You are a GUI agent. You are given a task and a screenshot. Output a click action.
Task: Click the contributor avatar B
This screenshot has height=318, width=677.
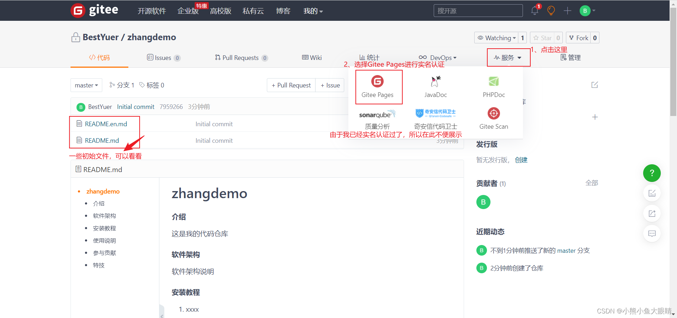click(x=483, y=202)
